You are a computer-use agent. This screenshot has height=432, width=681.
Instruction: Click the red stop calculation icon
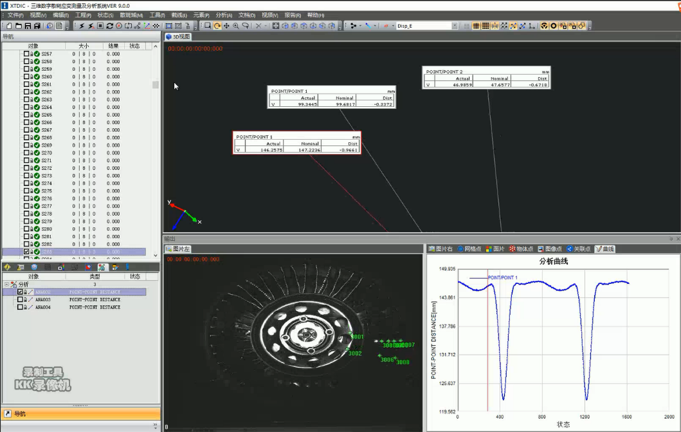pos(119,26)
